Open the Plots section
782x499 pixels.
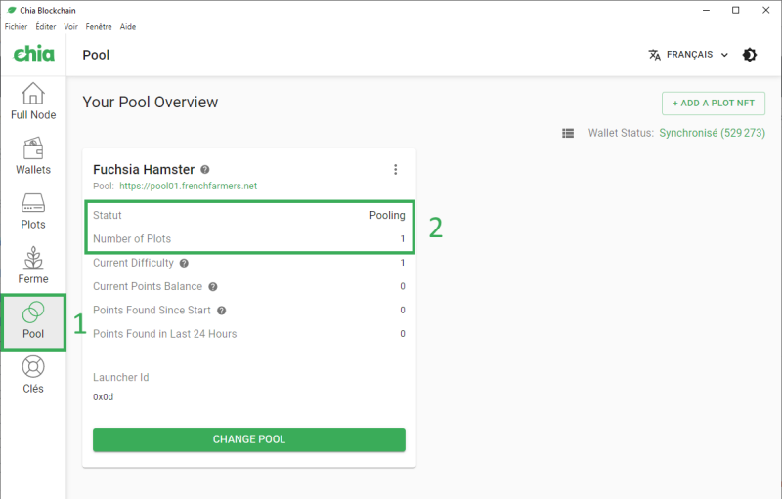pos(33,212)
